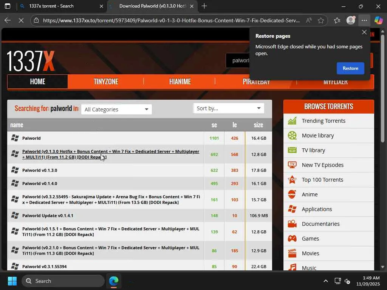
Task: Open Palworld v0.1.5.1 DODI Repack link
Action: [x=111, y=231]
